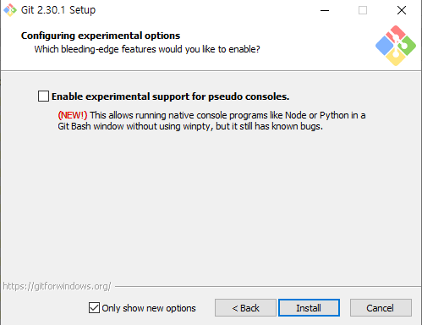422x325 pixels.
Task: Minimize the Git Setup window
Action: click(325, 10)
